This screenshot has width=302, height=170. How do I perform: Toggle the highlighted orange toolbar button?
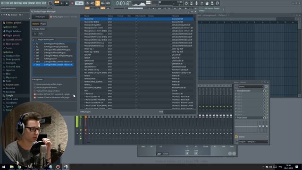[x=98, y=3]
